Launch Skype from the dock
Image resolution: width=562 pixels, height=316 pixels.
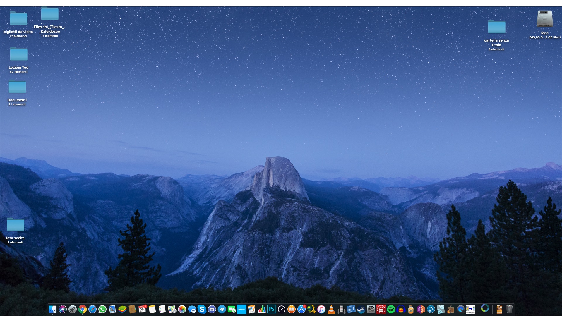tap(202, 309)
